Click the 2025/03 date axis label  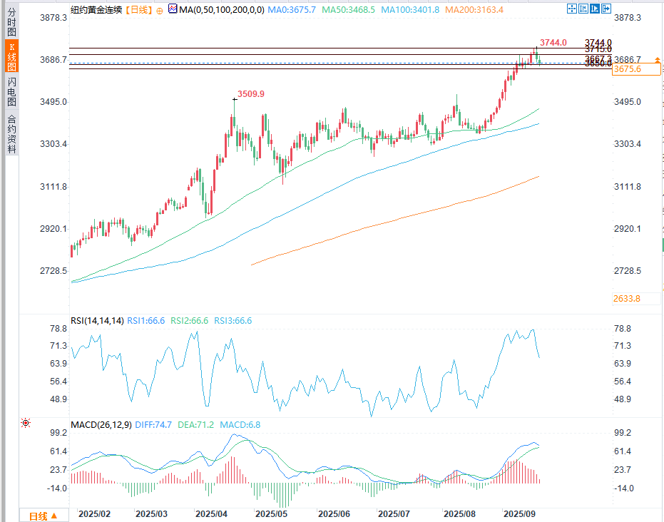(x=152, y=514)
